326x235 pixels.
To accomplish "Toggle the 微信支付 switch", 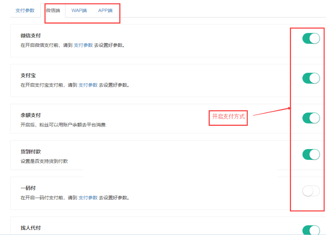I will click(311, 38).
